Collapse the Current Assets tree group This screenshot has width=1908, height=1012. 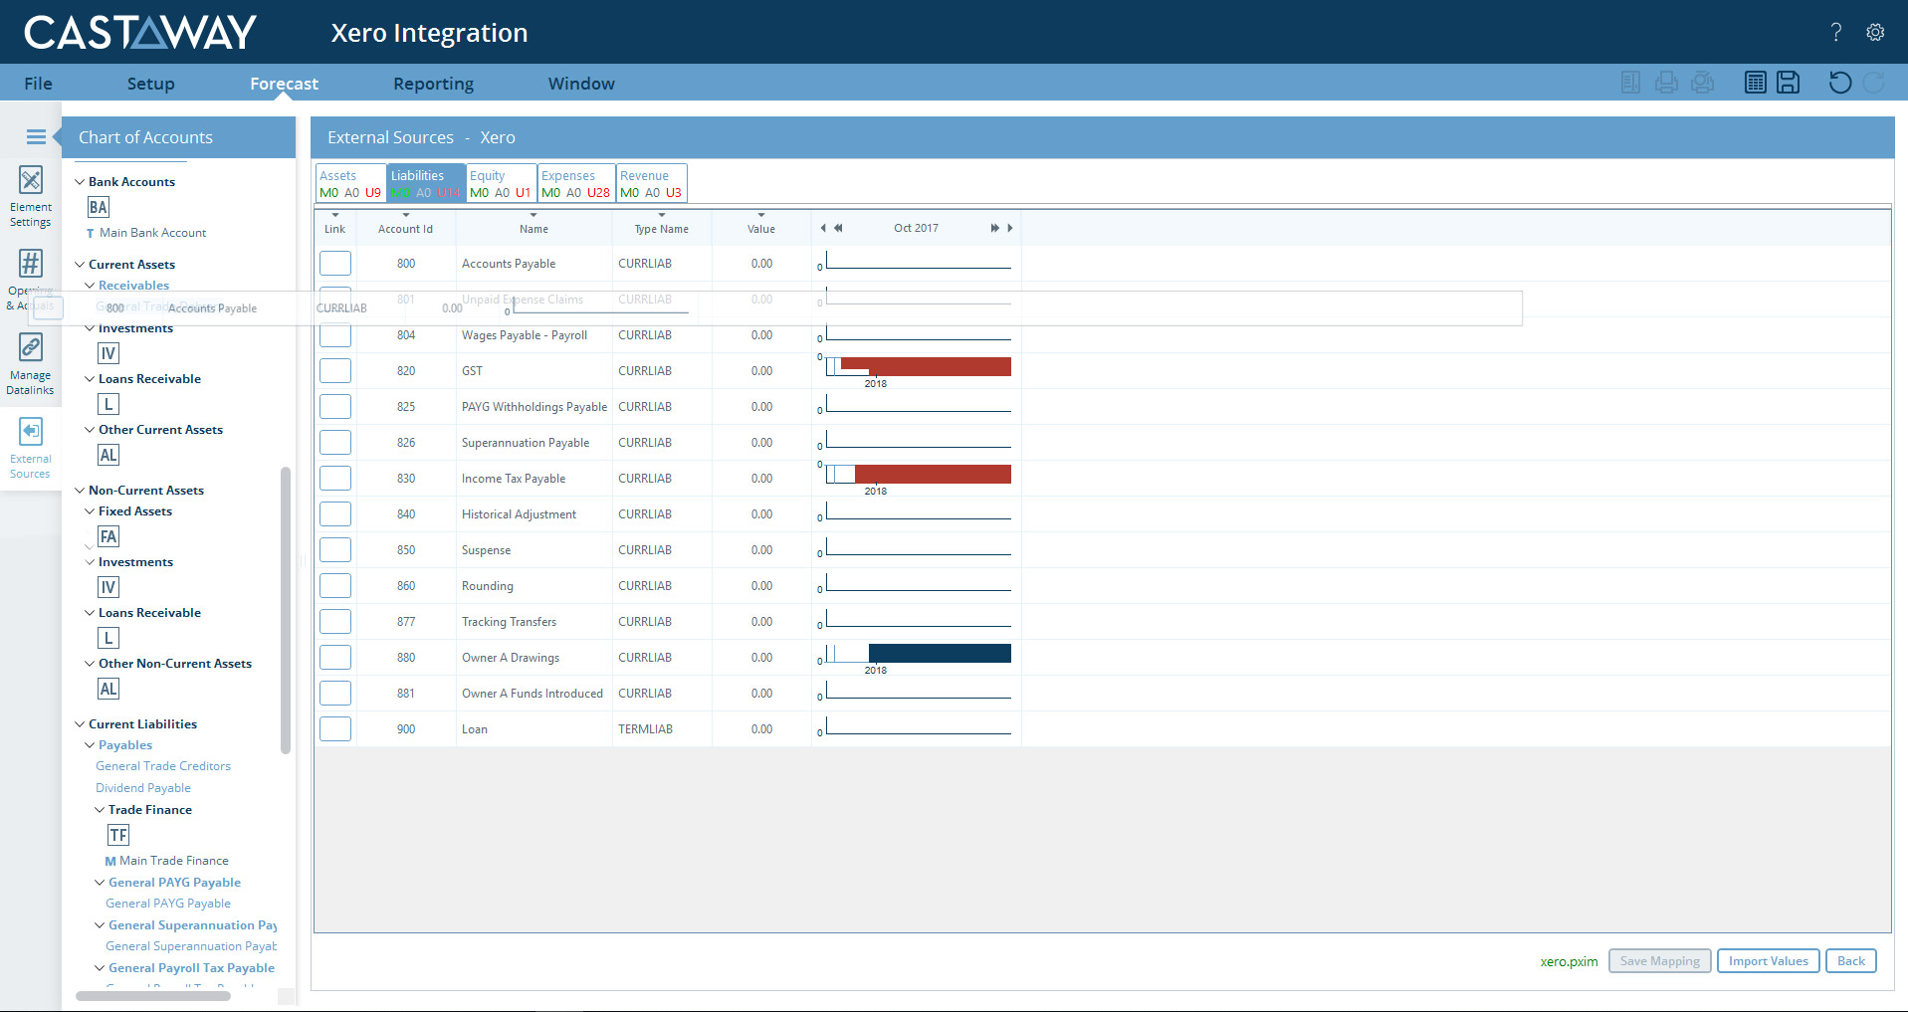point(80,265)
